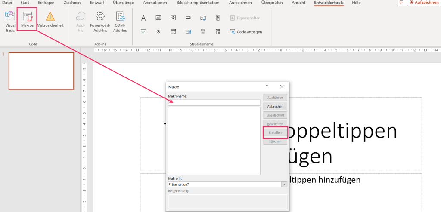Click Ausführen in Makro dialog
Viewport: 441px width, 212px height.
[x=275, y=98]
